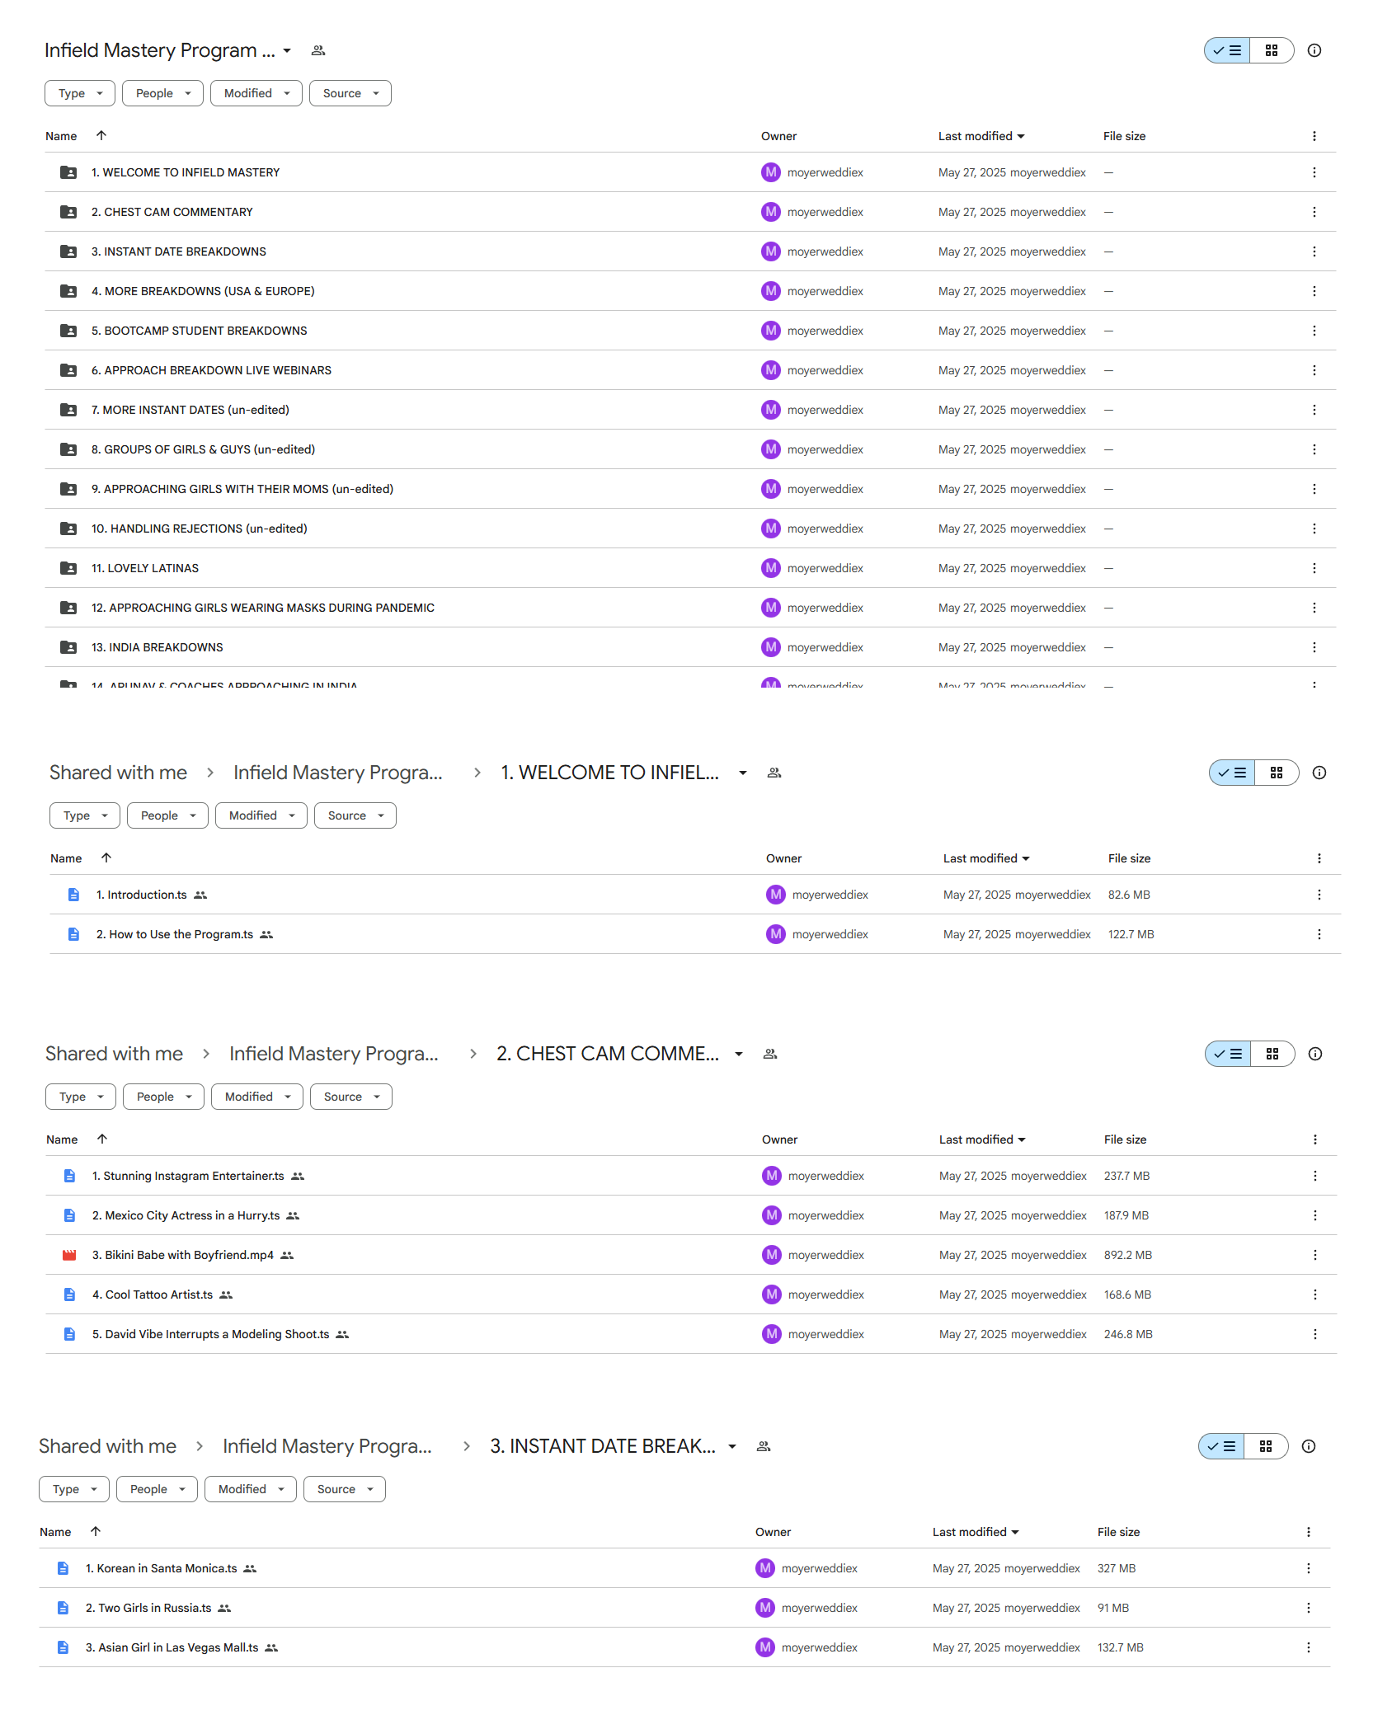Open folder 6. APPROACH BREAKDOWN LIVE WEBINARS
Image resolution: width=1392 pixels, height=1715 pixels.
[x=211, y=370]
